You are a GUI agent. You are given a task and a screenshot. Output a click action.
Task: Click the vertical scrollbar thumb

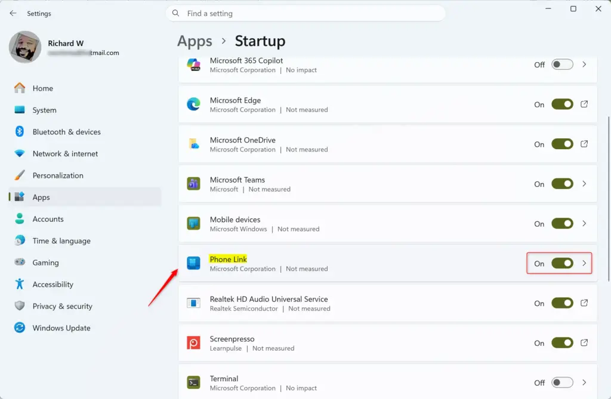[608, 199]
